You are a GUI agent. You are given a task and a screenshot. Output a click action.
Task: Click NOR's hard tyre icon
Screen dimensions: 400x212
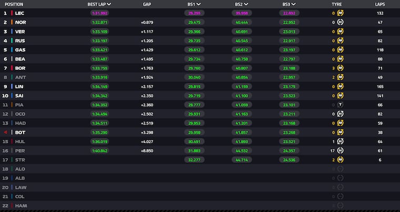point(340,22)
